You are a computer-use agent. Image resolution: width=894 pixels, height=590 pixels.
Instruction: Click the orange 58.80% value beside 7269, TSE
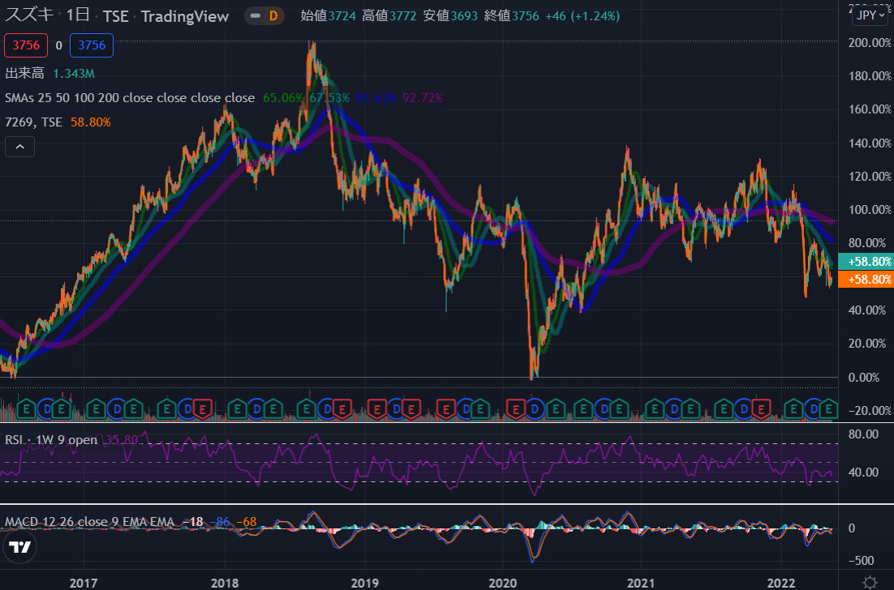coord(91,122)
